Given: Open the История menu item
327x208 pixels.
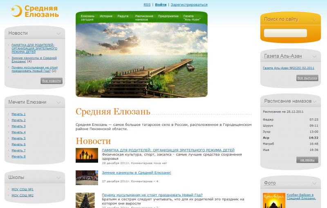Looking at the screenshot, I should click(x=106, y=16).
